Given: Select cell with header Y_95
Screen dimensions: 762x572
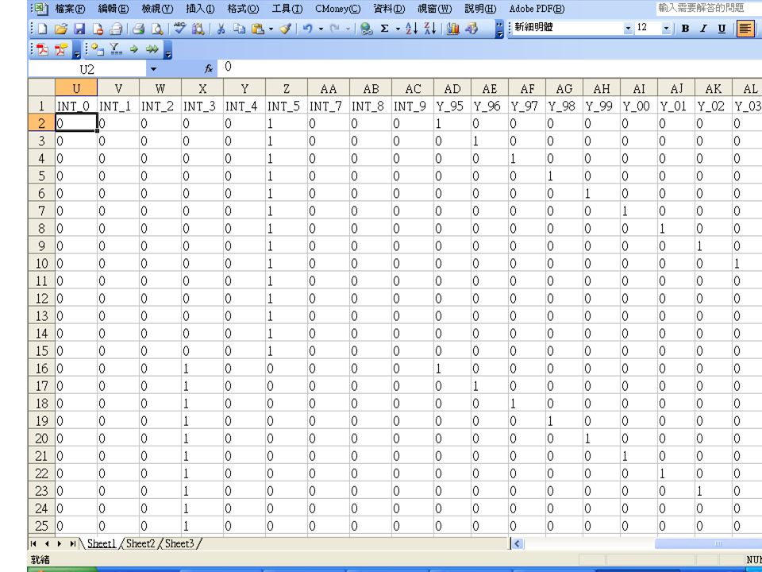Looking at the screenshot, I should (x=452, y=106).
